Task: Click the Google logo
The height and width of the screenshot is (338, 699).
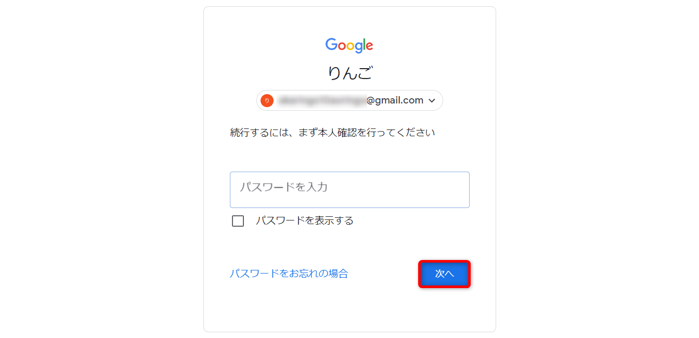Action: pos(349,45)
